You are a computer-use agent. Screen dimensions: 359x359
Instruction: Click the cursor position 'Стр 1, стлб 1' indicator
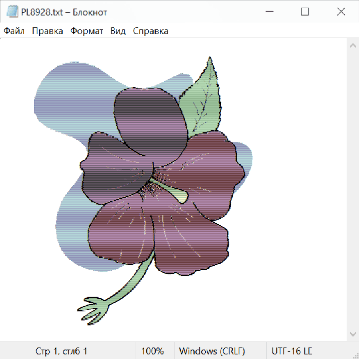point(61,351)
